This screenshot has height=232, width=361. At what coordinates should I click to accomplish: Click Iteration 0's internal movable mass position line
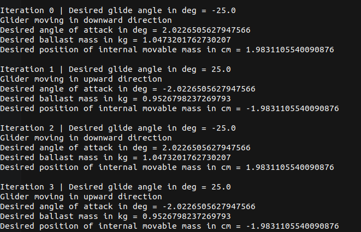[x=167, y=50]
